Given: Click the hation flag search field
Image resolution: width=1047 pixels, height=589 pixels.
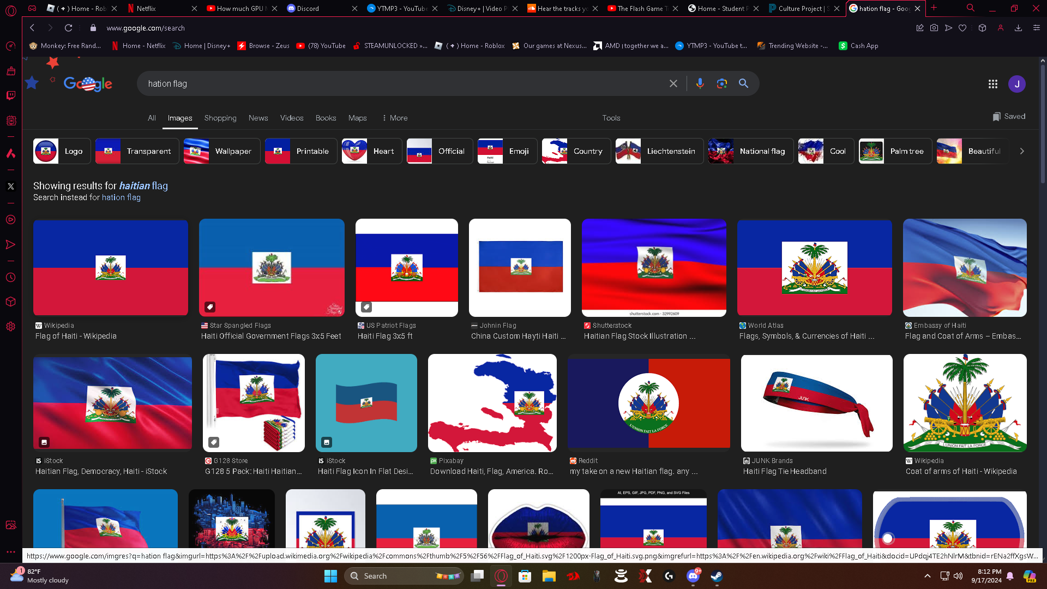Looking at the screenshot, I should click(x=382, y=83).
